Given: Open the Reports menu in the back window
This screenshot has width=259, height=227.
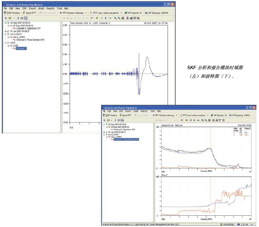Looking at the screenshot, I should point(50,8).
